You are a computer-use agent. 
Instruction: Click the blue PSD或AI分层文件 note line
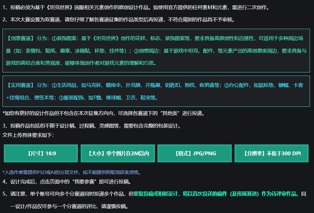tap(72, 172)
